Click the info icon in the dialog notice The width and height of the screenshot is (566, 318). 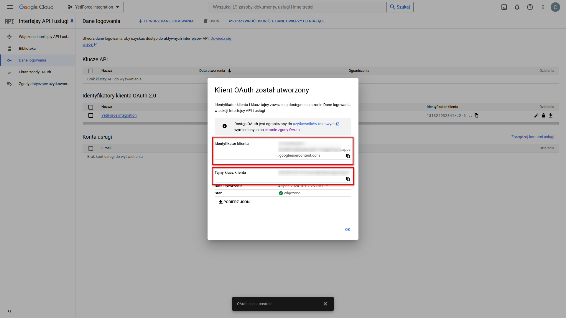[x=225, y=126]
